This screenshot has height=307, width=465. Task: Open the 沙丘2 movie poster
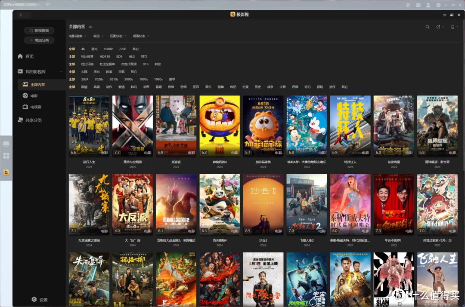[263, 204]
